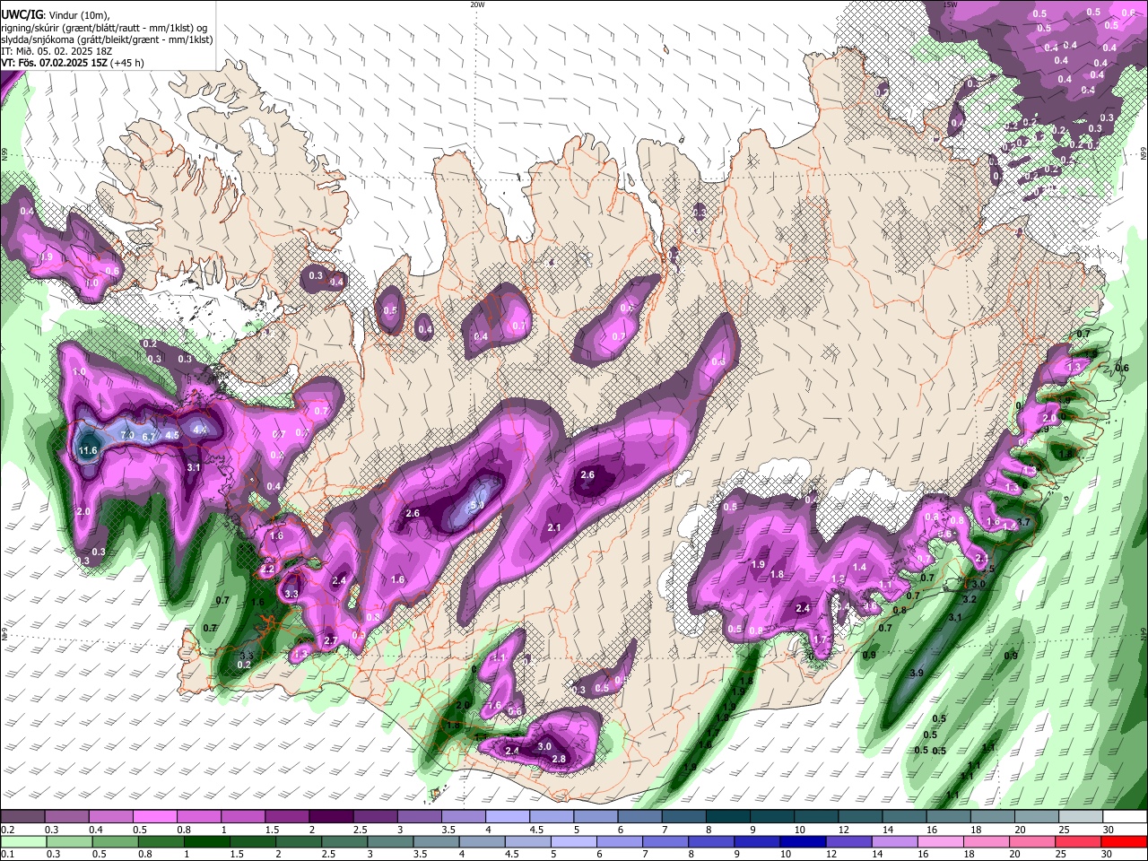
Task: Click the pale green swatch labeled 0.1 in the rain legend row
Action: tap(23, 841)
